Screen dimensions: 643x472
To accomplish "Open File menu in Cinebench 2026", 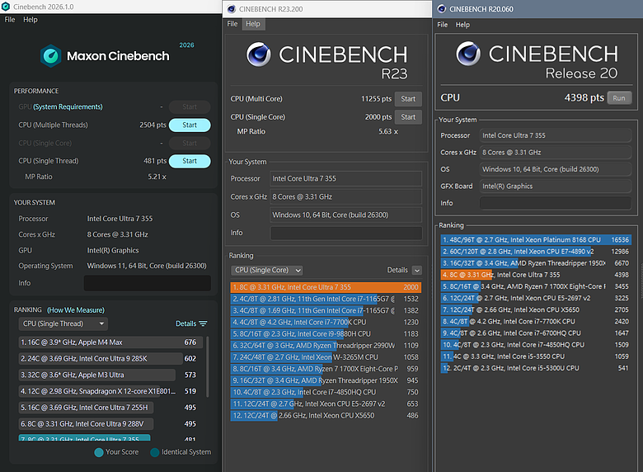I will pyautogui.click(x=10, y=19).
